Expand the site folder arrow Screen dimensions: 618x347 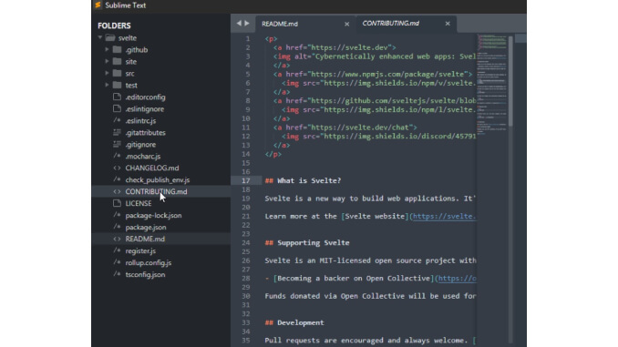coord(107,61)
